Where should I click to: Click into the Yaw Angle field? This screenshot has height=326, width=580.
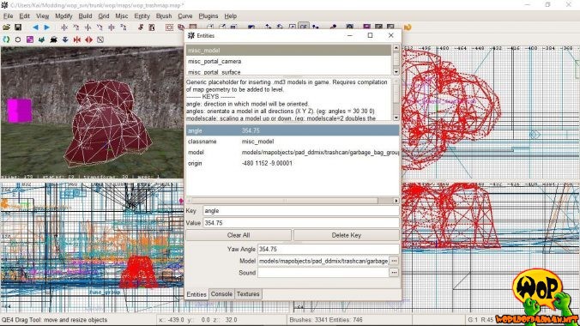(329, 249)
